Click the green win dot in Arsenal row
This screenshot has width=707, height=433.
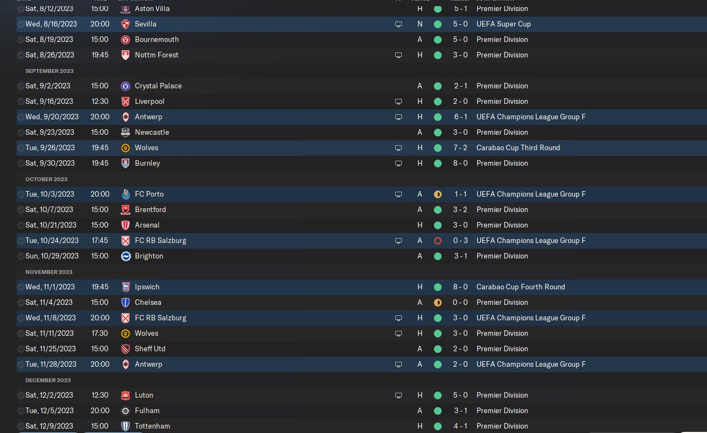pos(438,225)
